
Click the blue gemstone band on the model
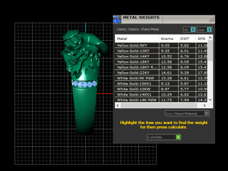85,84
